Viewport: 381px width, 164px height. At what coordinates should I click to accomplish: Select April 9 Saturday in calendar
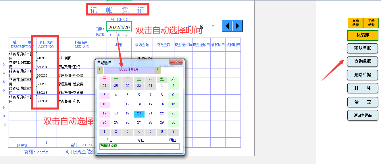174,96
